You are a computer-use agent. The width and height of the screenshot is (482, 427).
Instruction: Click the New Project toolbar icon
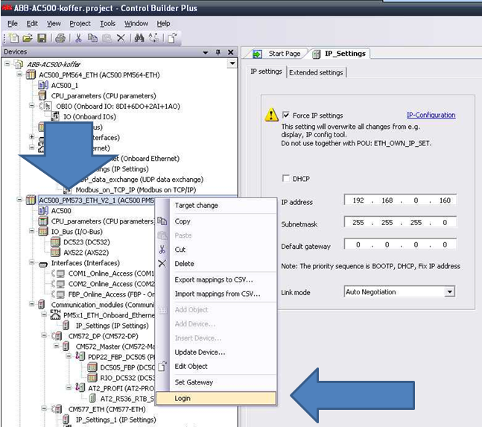coord(15,37)
